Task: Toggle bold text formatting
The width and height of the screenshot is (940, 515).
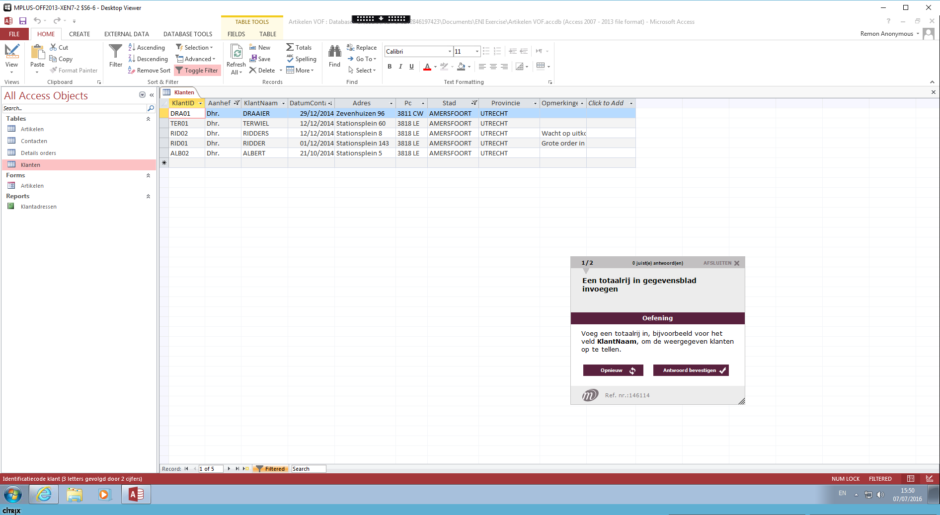Action: tap(390, 67)
